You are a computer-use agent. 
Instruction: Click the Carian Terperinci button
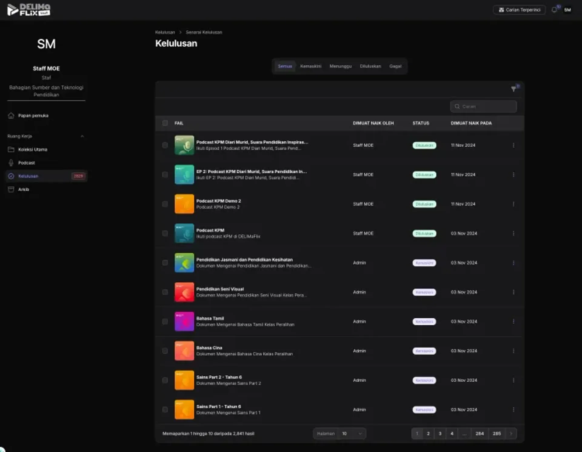click(519, 10)
